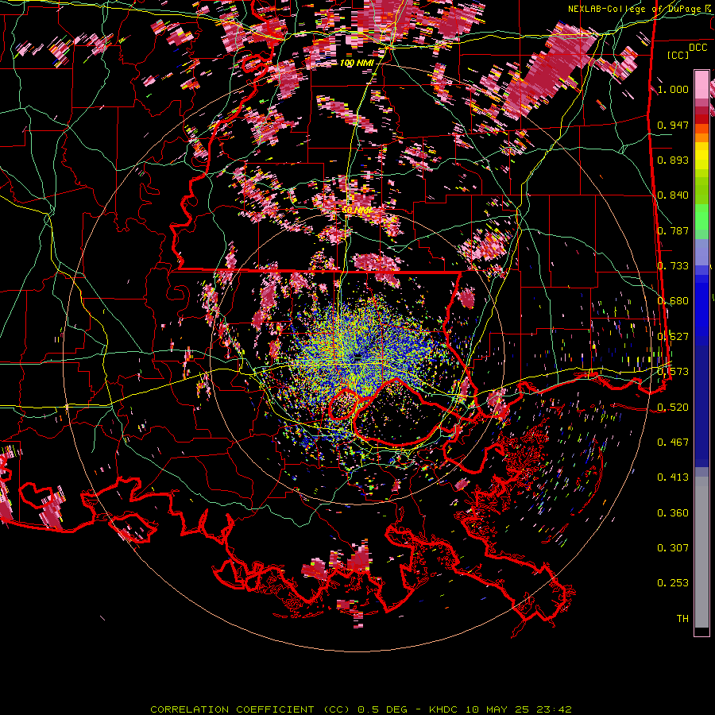Select the 0.413 scale value
Image resolution: width=715 pixels, height=715 pixels.
coord(673,477)
